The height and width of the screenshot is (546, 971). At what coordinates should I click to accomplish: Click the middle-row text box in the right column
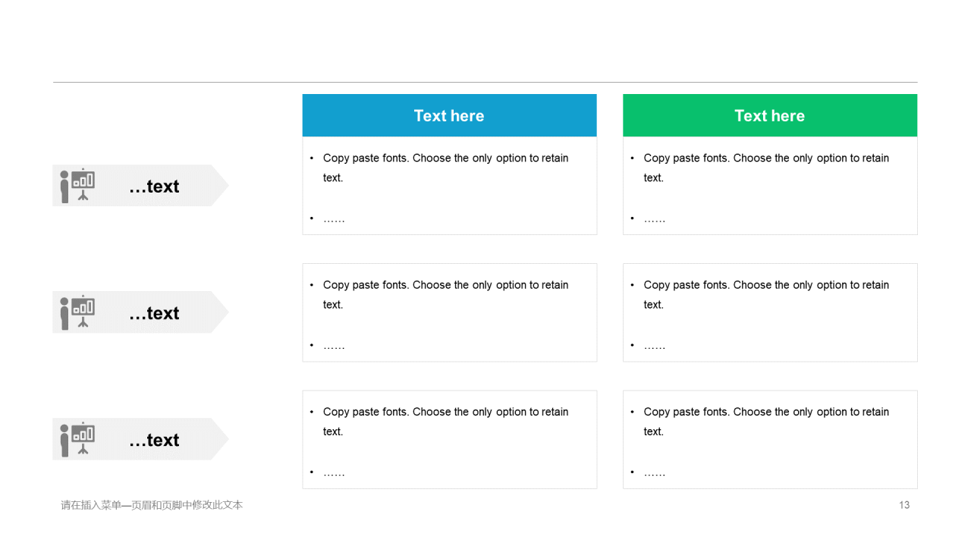770,312
